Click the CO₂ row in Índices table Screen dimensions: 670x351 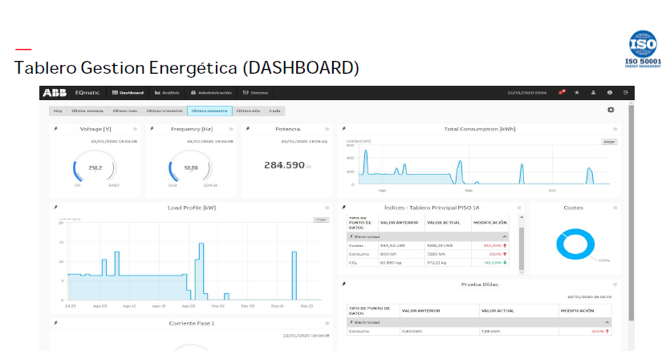pyautogui.click(x=428, y=263)
